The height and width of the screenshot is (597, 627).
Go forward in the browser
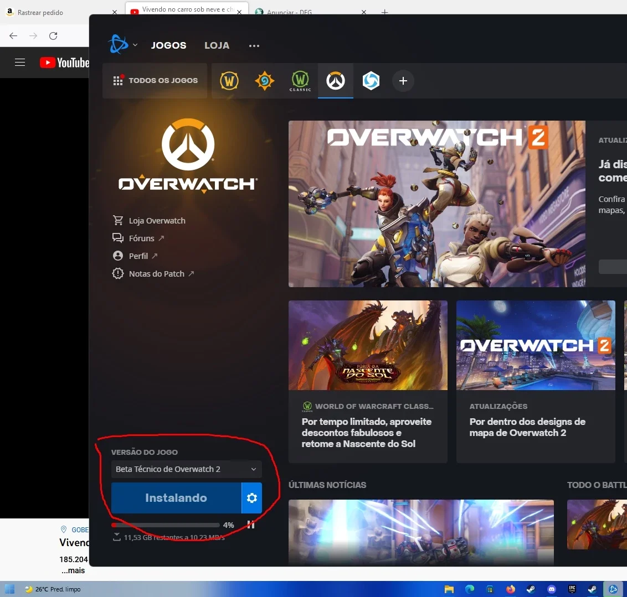[33, 36]
